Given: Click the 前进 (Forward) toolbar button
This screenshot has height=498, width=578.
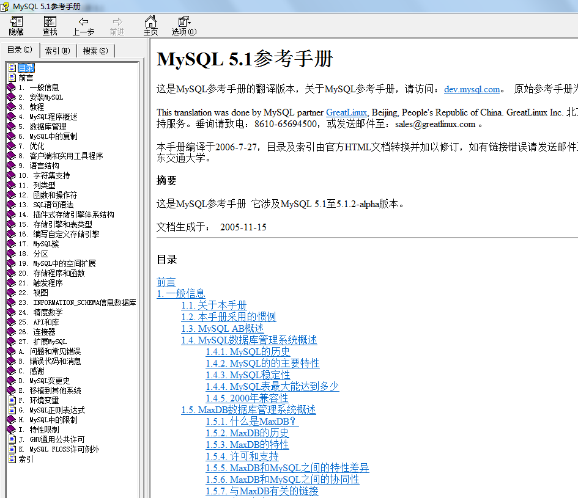Looking at the screenshot, I should (117, 26).
